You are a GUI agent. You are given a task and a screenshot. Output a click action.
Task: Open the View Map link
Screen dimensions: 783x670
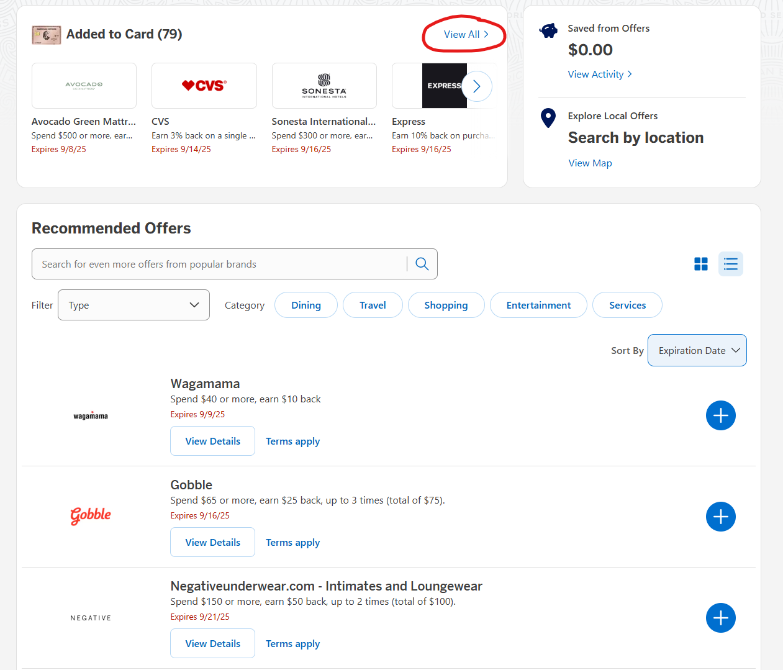(590, 163)
